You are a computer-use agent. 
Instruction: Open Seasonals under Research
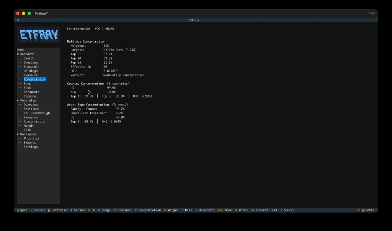point(31,67)
